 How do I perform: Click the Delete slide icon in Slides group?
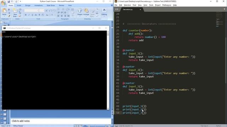coord(20,16)
